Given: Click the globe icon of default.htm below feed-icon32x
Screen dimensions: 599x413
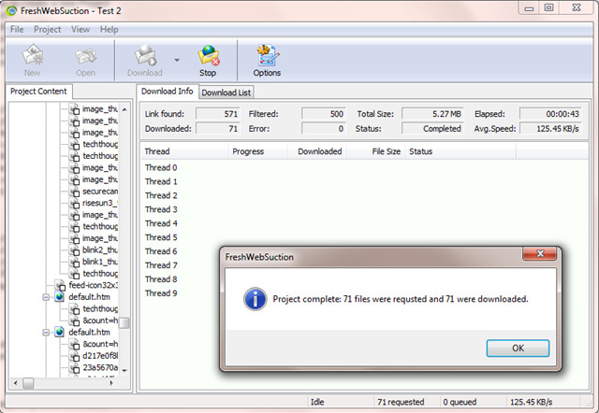Looking at the screenshot, I should point(60,297).
